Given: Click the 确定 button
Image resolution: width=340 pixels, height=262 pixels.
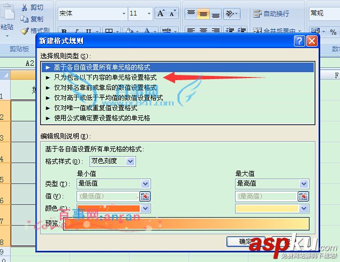Looking at the screenshot, I should click(x=246, y=242).
